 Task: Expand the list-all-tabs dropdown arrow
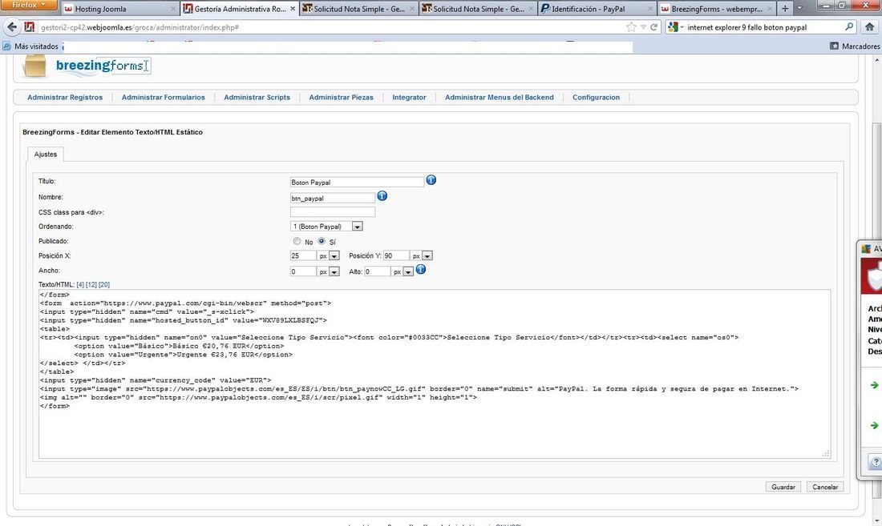click(799, 9)
